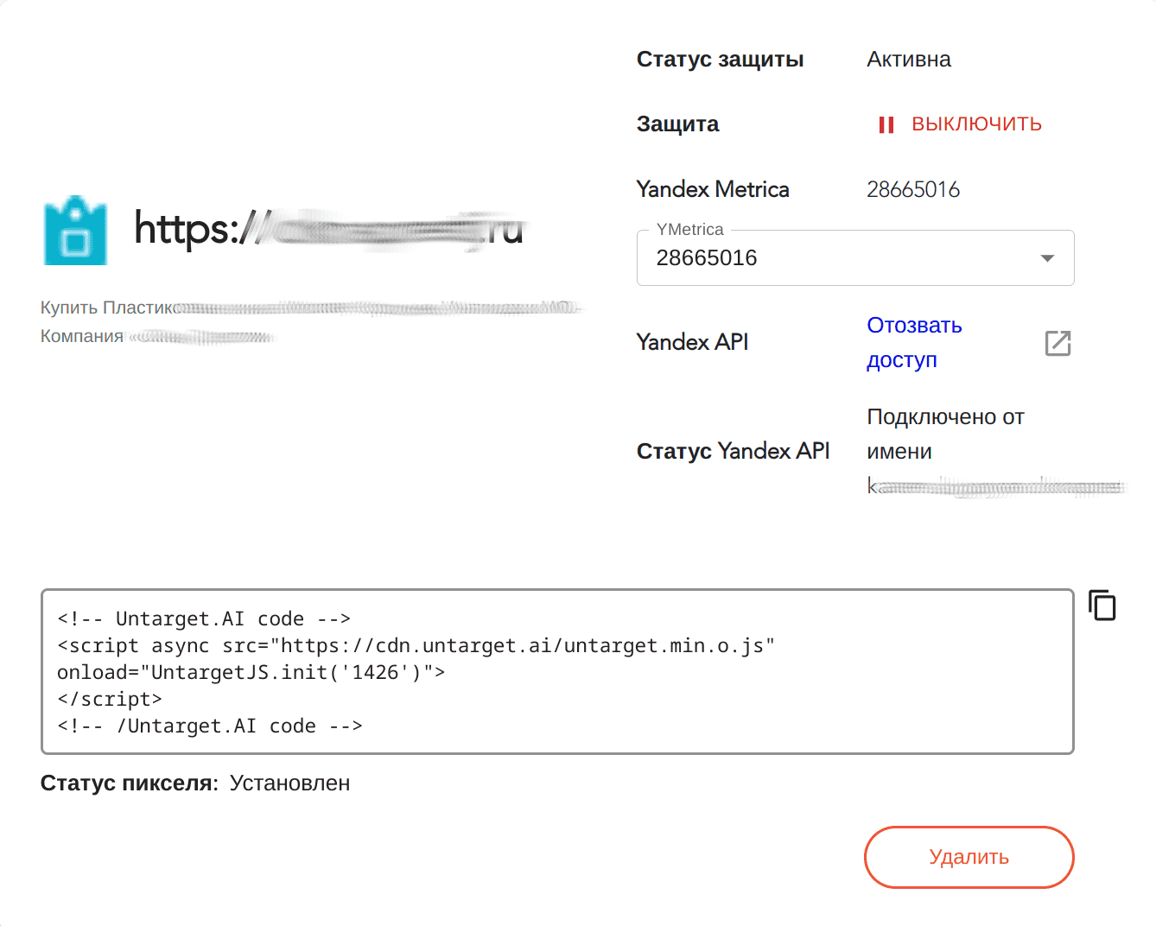Viewport: 1156px width, 926px height.
Task: Click the YMetrica field caption
Action: pyautogui.click(x=689, y=230)
